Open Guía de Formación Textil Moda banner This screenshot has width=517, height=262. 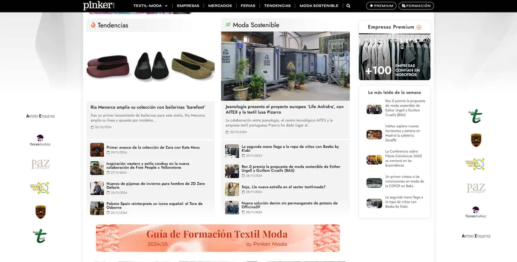218,238
